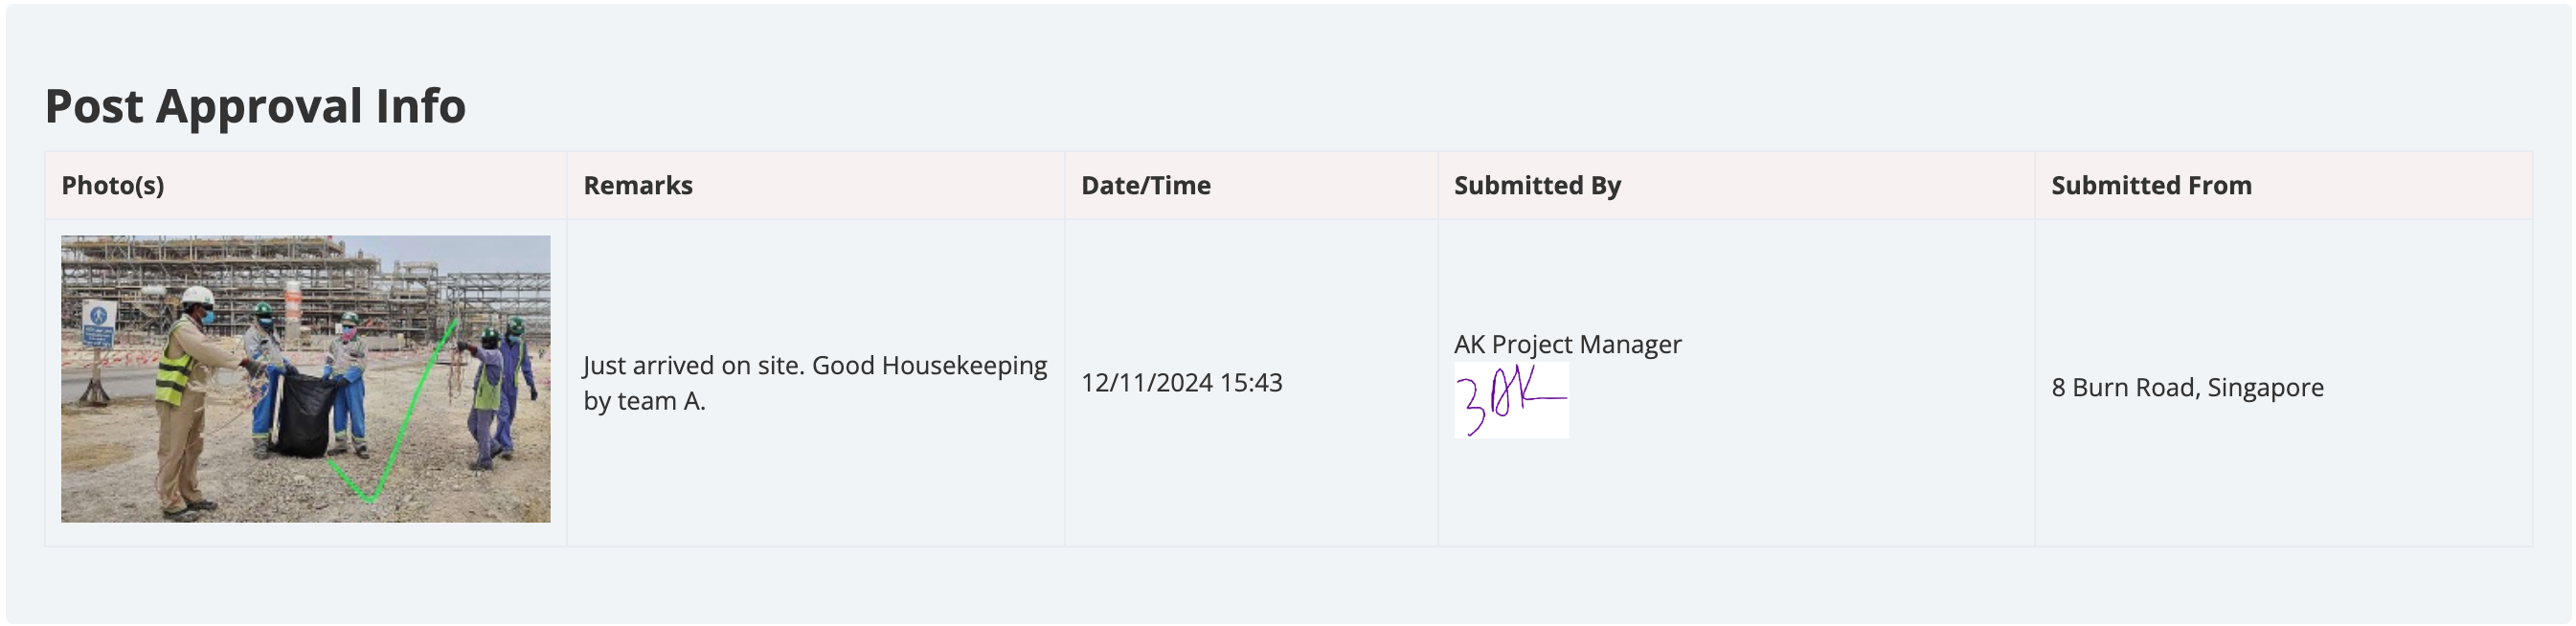The height and width of the screenshot is (626, 2576).
Task: Click the Submitted From column header
Action: [x=2151, y=186]
